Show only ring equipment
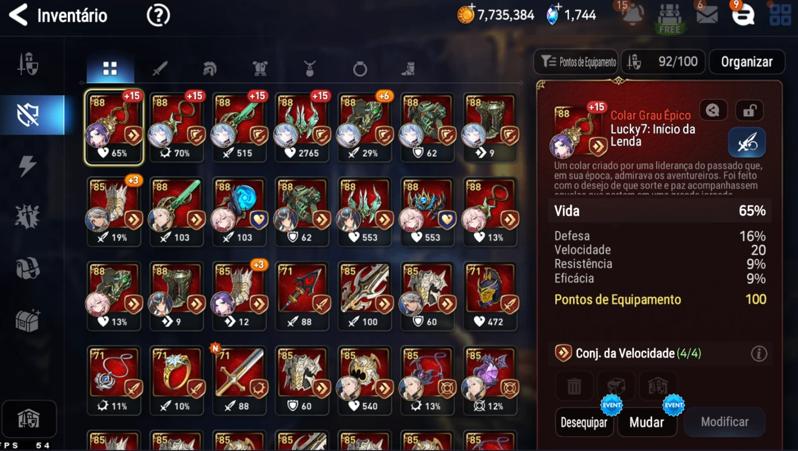798x451 pixels. [x=360, y=69]
